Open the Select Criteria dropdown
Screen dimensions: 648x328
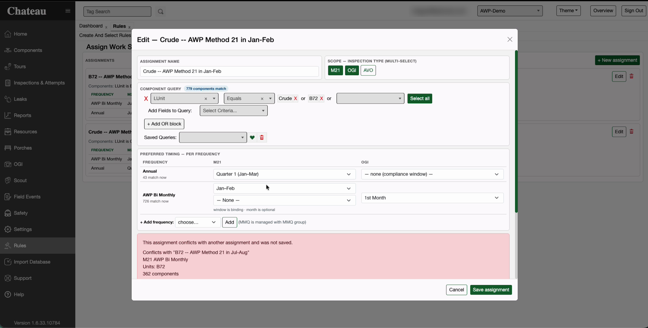[x=234, y=111]
